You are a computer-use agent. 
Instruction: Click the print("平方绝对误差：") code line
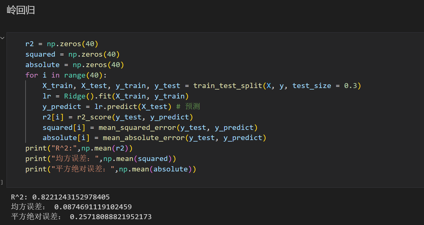[x=111, y=169]
